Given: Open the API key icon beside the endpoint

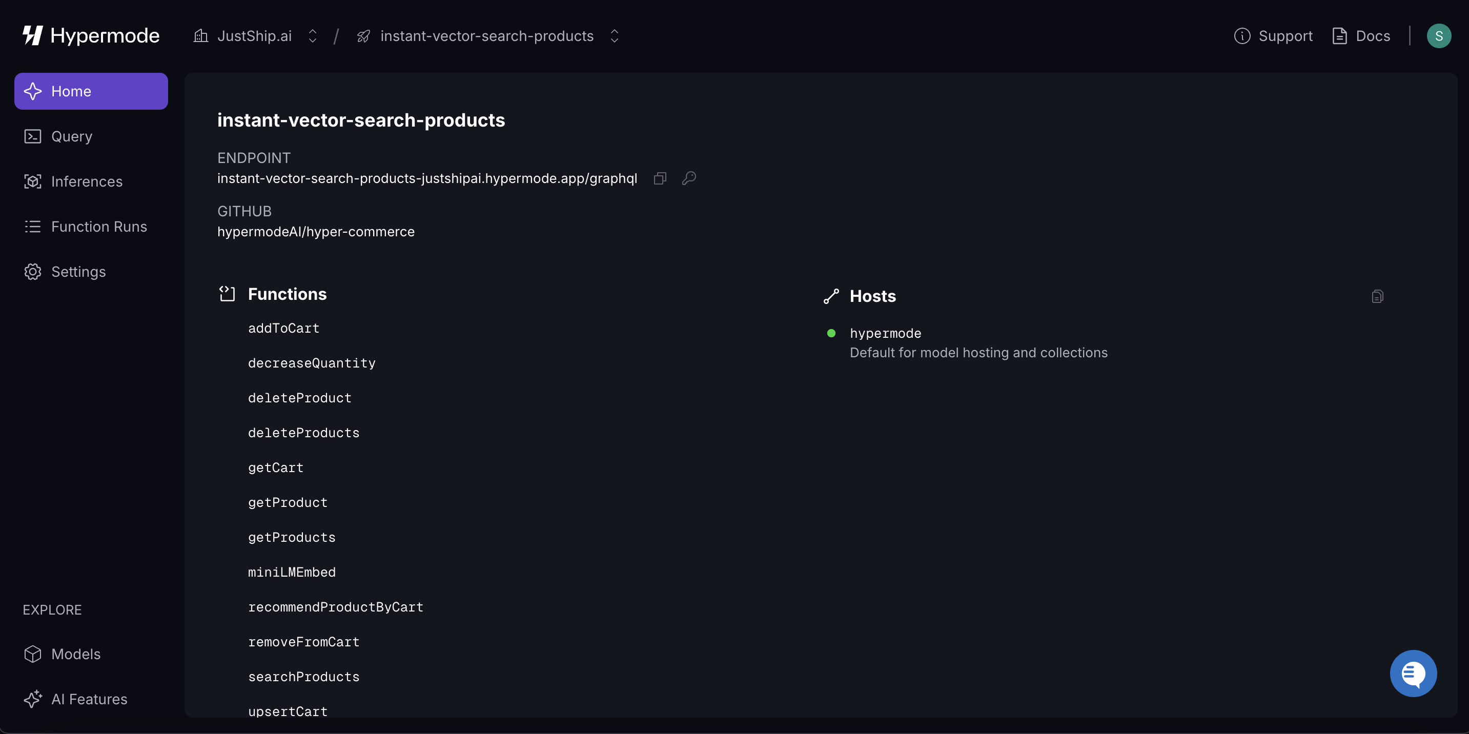Looking at the screenshot, I should 689,178.
